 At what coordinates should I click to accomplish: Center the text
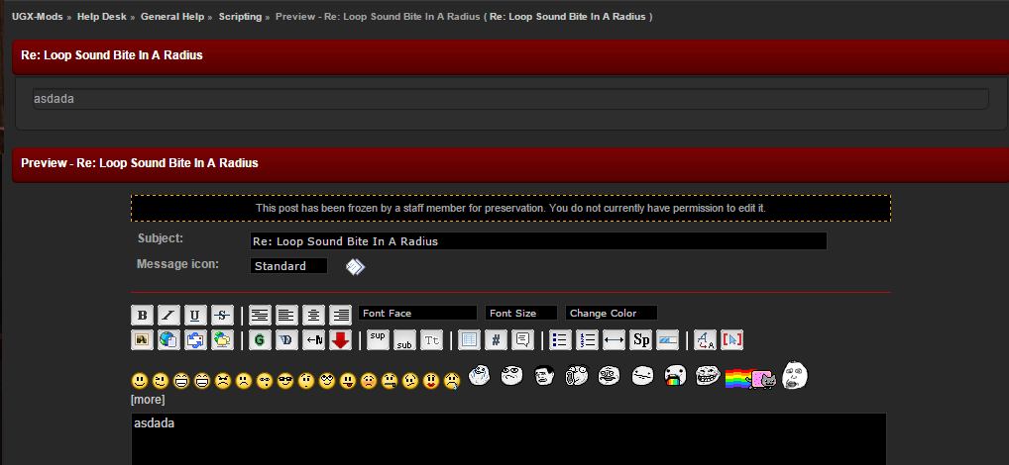click(x=313, y=315)
